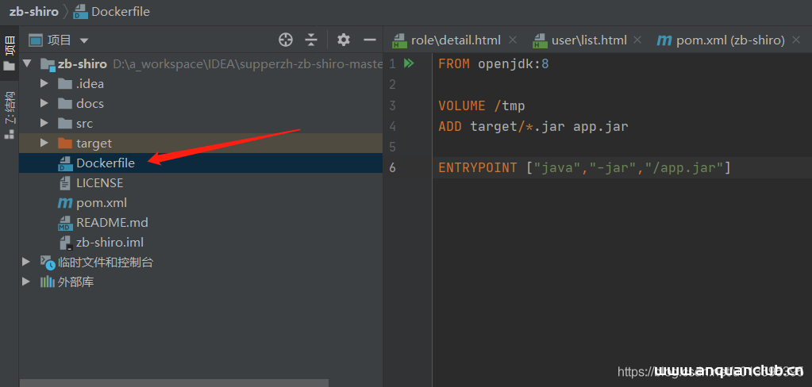Select zb-shiro.iml file in tree
The height and width of the screenshot is (387, 812).
110,243
